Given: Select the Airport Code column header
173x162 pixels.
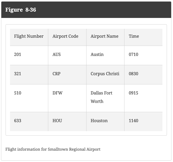Looking at the screenshot, I should pos(65,36).
